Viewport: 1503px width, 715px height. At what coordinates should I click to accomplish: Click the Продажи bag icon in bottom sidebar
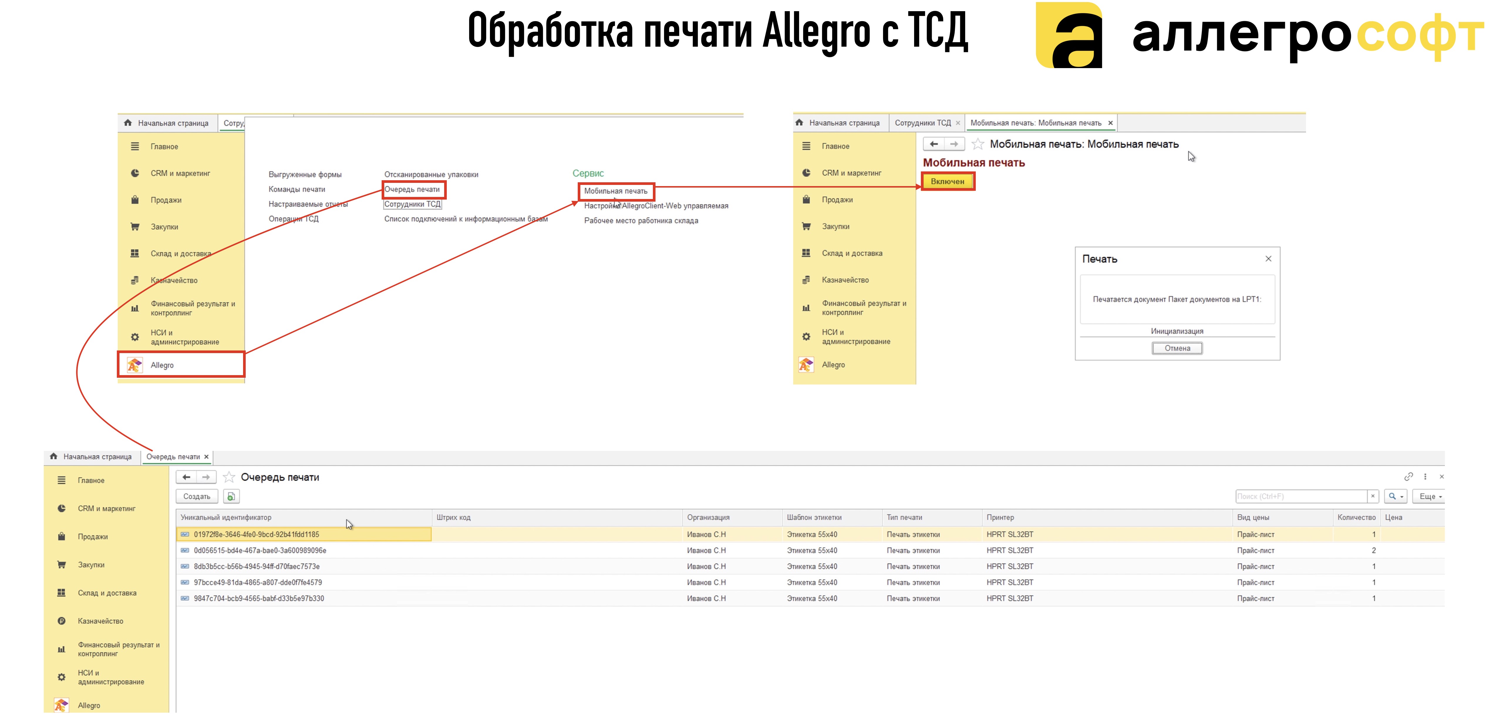[x=61, y=537]
